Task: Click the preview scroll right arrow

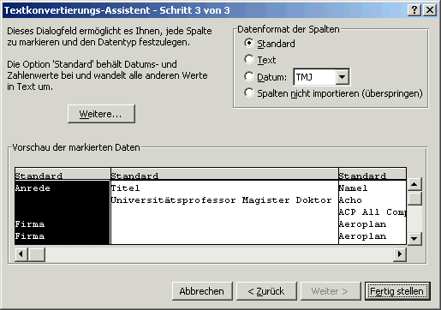Action: [x=399, y=253]
